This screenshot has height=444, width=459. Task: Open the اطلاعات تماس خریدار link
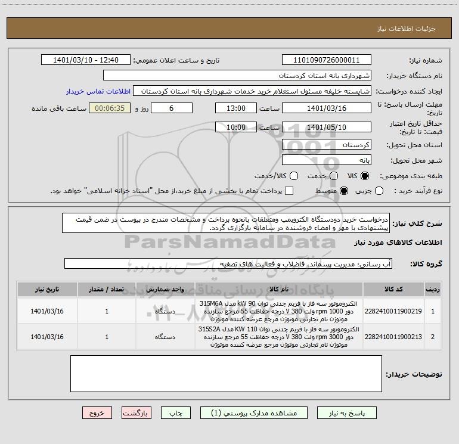98,91
